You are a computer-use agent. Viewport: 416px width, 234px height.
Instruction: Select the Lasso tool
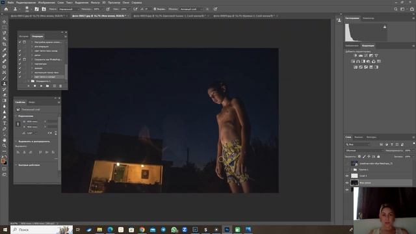5,33
